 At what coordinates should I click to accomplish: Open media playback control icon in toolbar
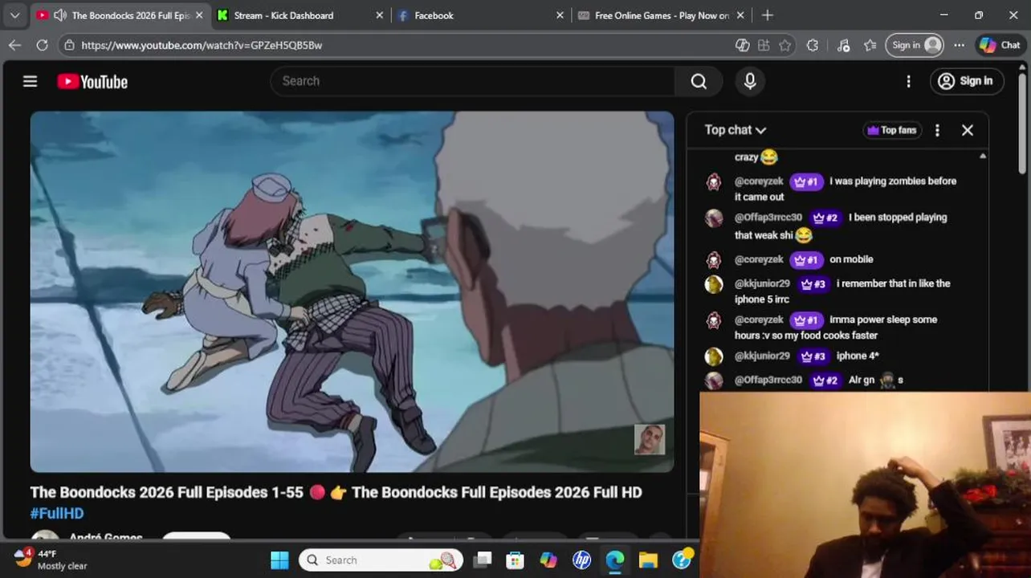(x=843, y=45)
